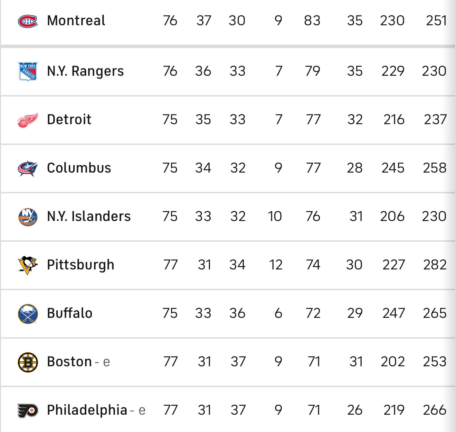Click Montreal's 83 points value

[312, 20]
